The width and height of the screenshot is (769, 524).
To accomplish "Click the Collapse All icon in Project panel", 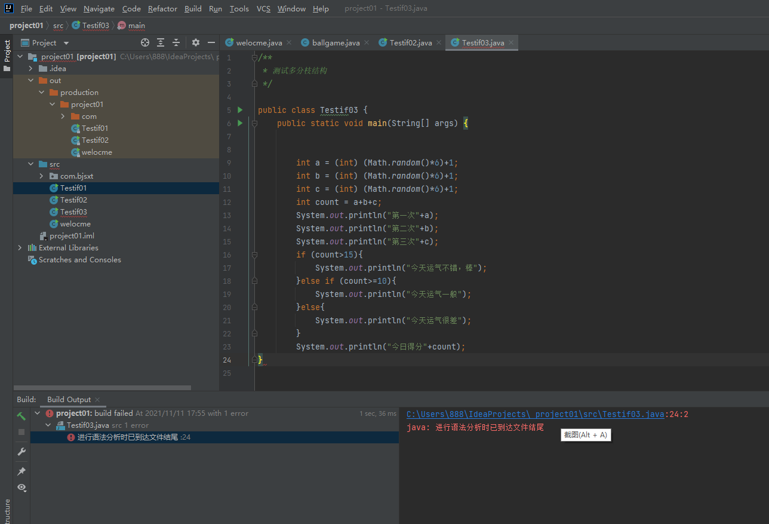I will click(x=176, y=42).
